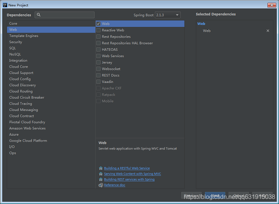Select Amazon Web Services category

pyautogui.click(x=51, y=128)
